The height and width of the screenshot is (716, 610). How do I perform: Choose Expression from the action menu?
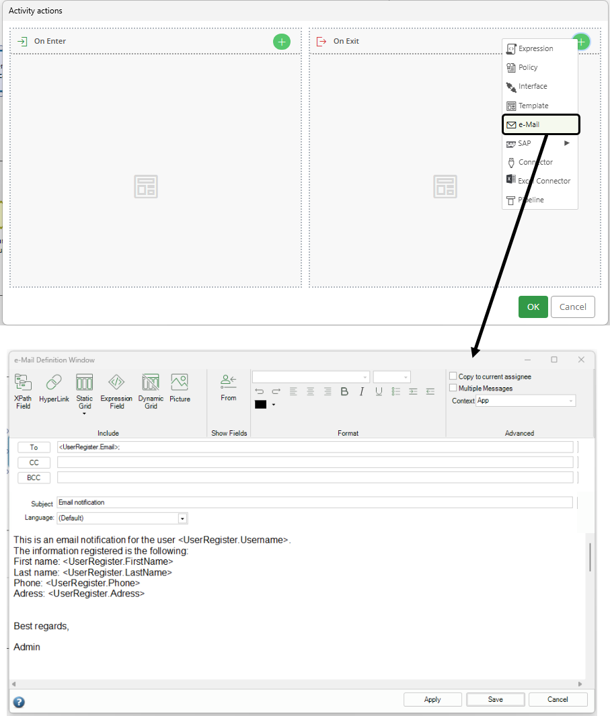point(540,48)
